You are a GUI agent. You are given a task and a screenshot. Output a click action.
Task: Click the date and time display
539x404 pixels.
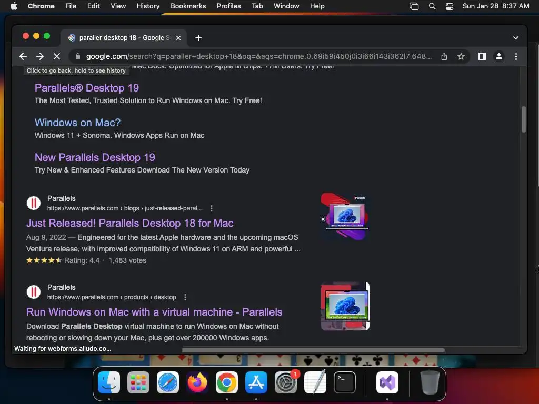[496, 6]
